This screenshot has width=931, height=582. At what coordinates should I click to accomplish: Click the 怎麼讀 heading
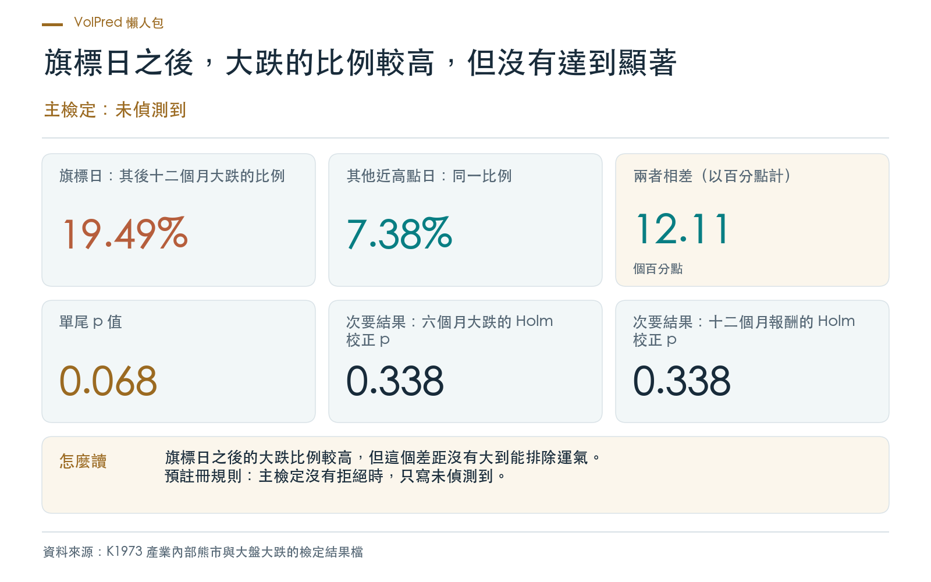coord(83,462)
